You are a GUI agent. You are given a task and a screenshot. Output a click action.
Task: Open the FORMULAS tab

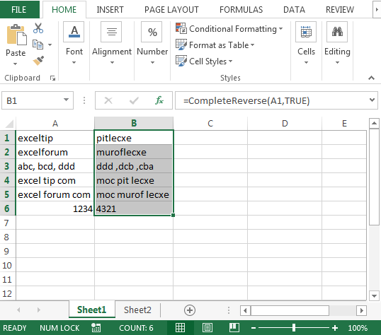click(241, 10)
